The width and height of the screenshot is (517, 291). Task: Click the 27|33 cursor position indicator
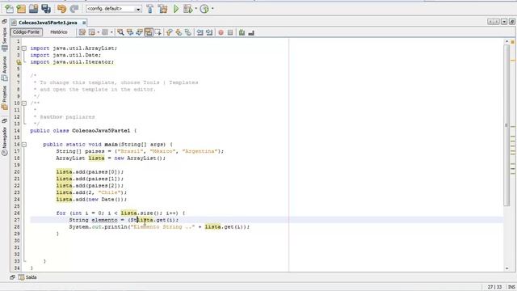coord(494,287)
